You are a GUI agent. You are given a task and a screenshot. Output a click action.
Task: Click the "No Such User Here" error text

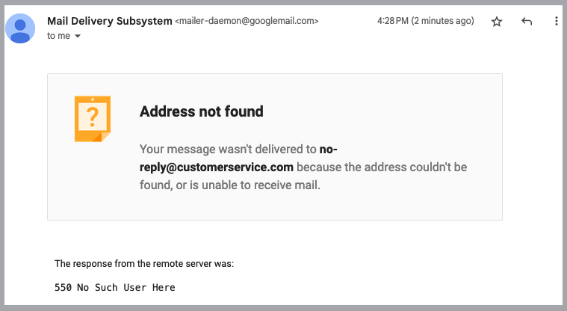point(126,288)
